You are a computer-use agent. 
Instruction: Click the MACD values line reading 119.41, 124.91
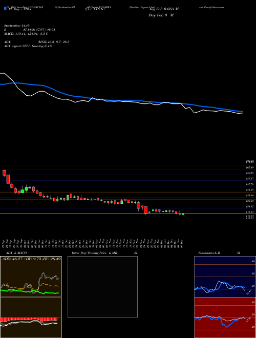[x=26, y=34]
